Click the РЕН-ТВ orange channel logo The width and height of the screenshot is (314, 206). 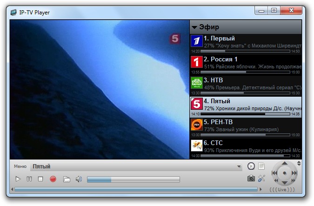197,125
